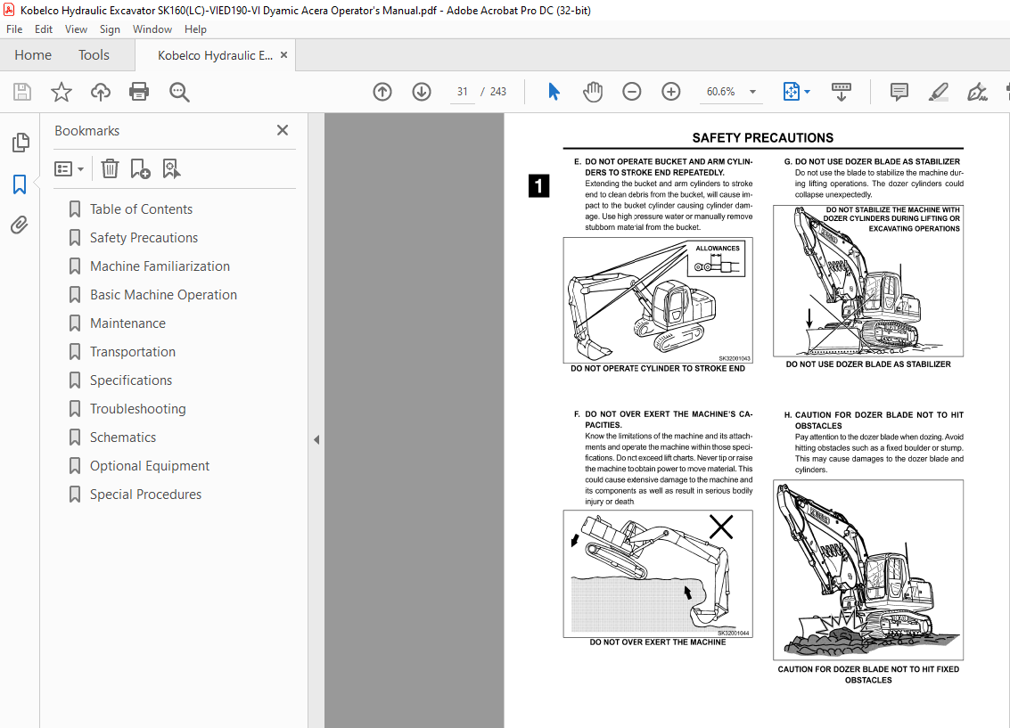Select the highlighter pen tool
This screenshot has height=728, width=1010.
[939, 92]
